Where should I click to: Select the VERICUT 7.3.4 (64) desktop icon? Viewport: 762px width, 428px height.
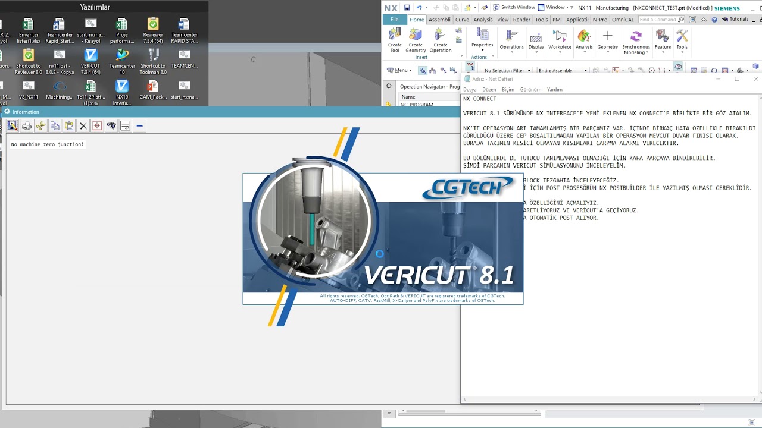pos(90,62)
